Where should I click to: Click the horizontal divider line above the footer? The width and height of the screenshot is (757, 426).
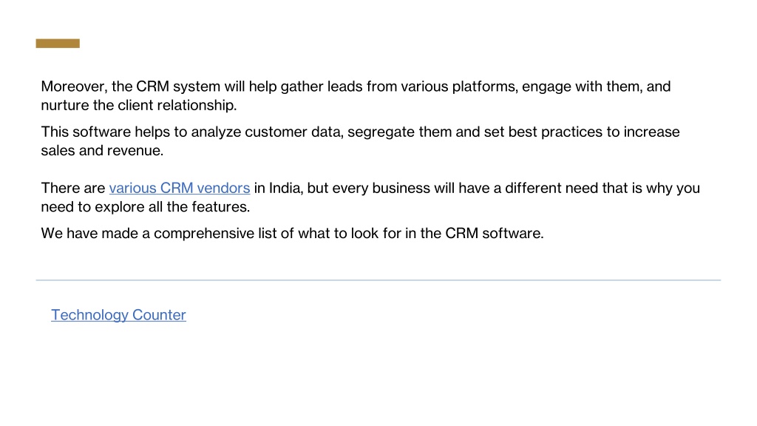click(378, 280)
